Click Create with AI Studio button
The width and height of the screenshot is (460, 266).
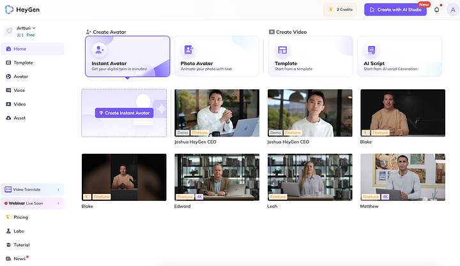point(395,10)
